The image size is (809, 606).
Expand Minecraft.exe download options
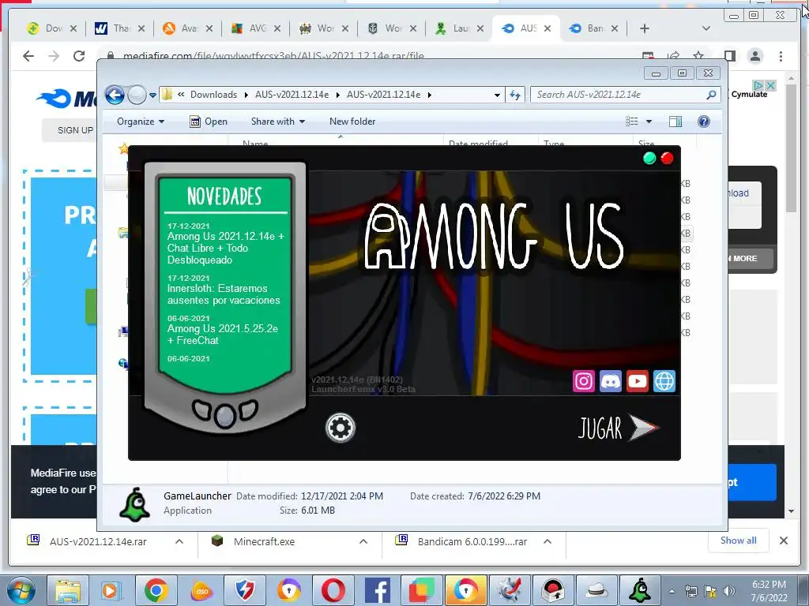(363, 541)
